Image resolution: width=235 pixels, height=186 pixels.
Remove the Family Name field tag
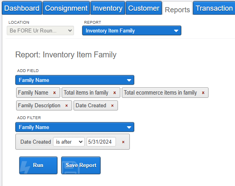(x=55, y=93)
